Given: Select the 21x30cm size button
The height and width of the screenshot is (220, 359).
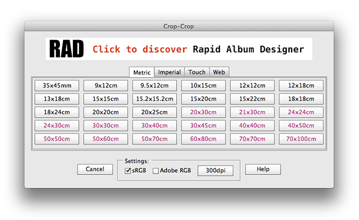Looking at the screenshot, I should tap(252, 112).
